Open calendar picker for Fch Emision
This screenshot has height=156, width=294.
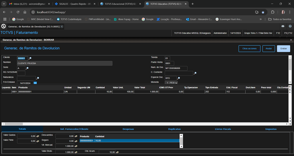[x=35, y=83]
